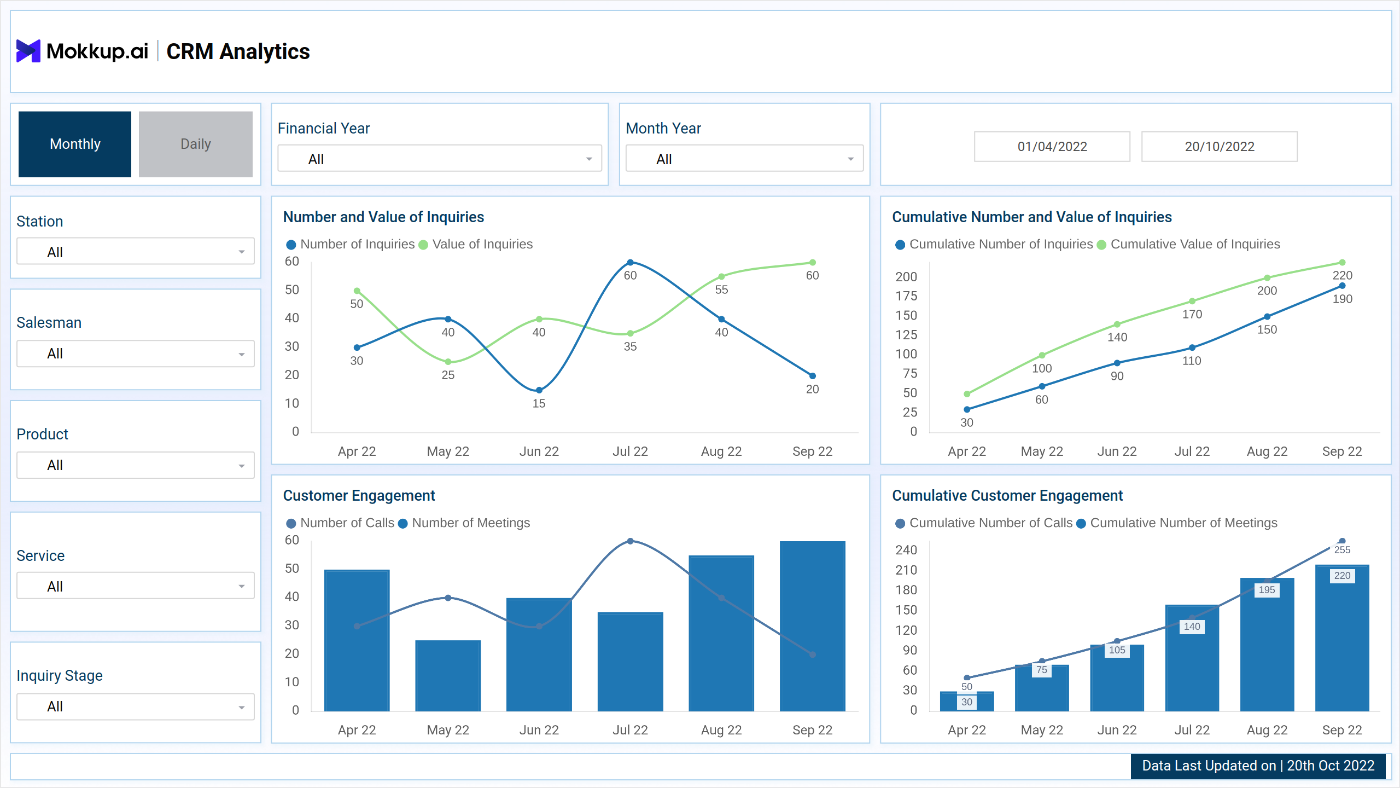The width and height of the screenshot is (1400, 788).
Task: Expand the Inquiry Stage dropdown
Action: (136, 706)
